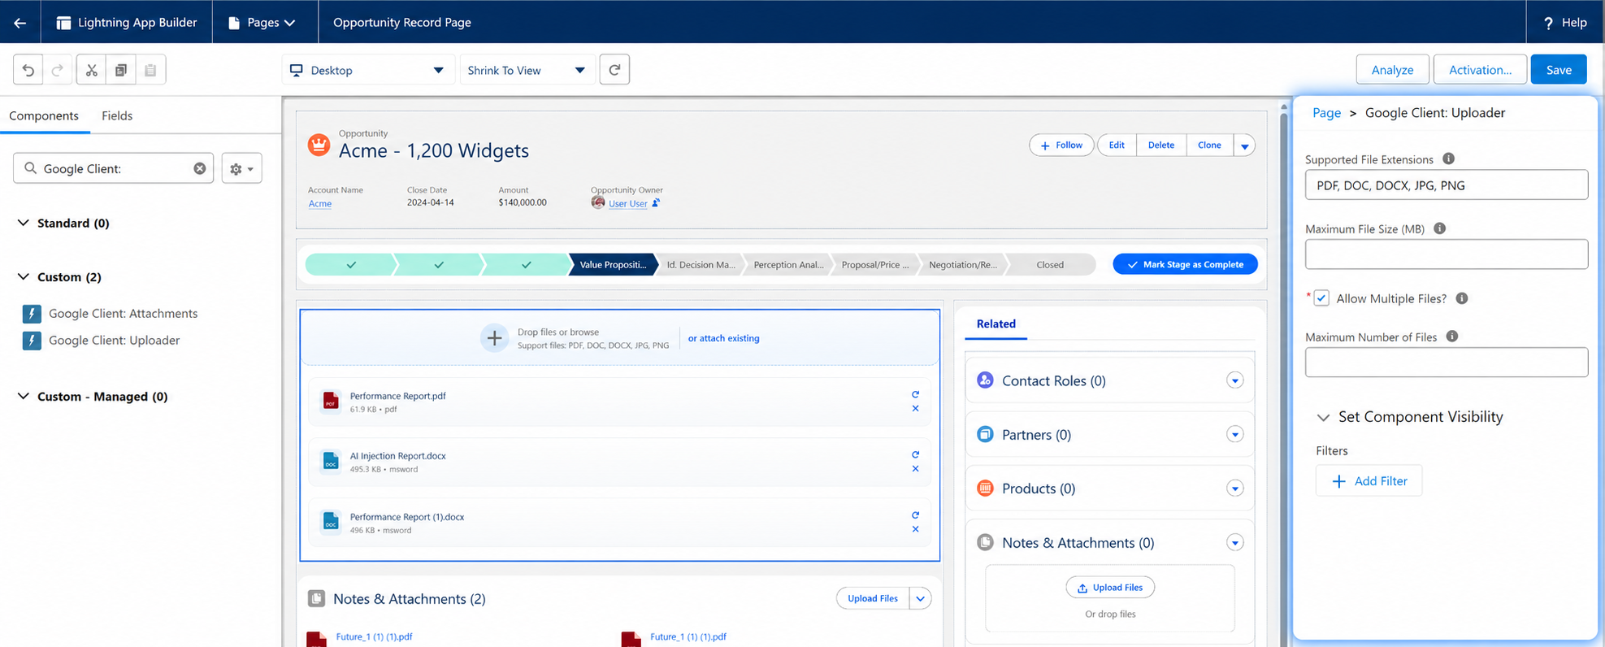Click the Maximum File Size (MB) field

point(1447,254)
